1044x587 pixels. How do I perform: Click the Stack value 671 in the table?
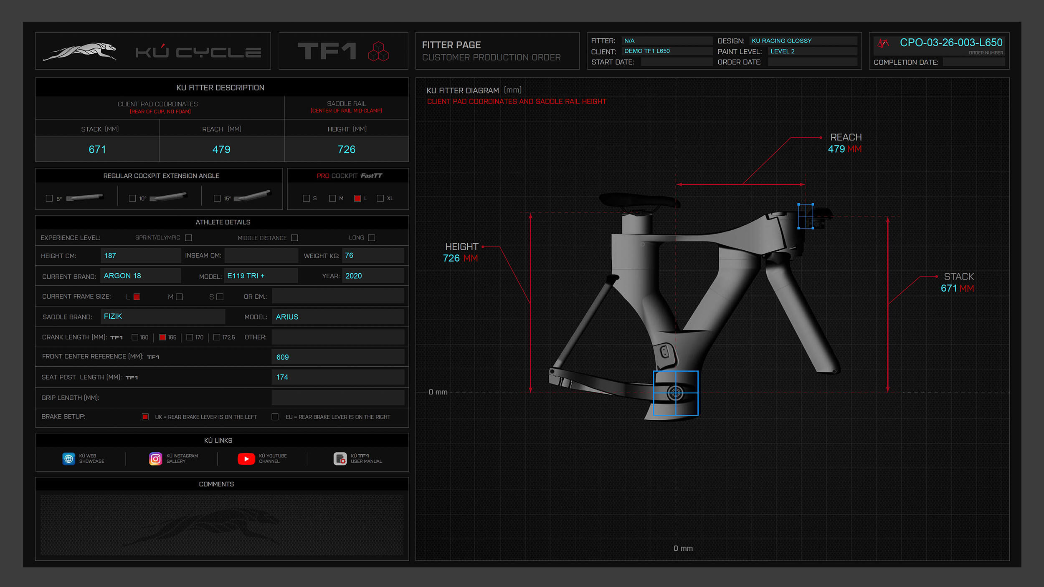pyautogui.click(x=97, y=149)
